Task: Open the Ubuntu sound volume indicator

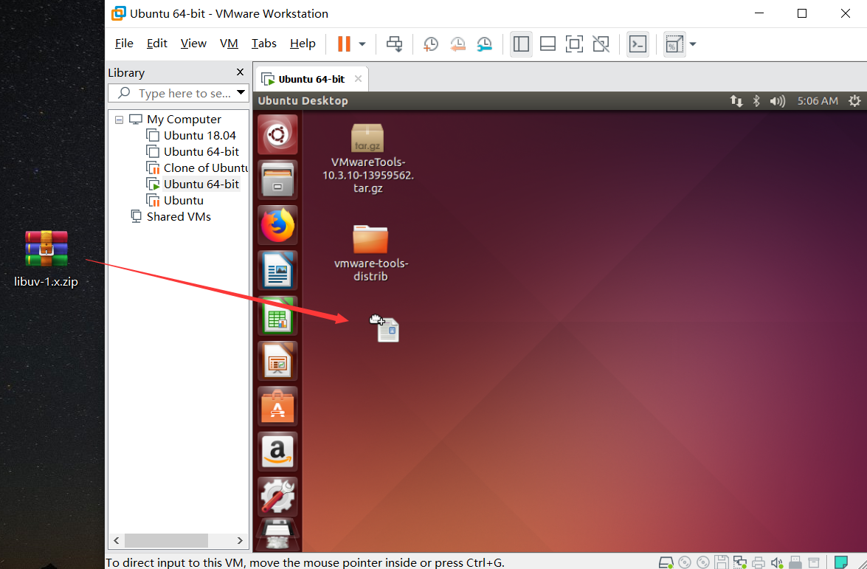Action: 778,100
